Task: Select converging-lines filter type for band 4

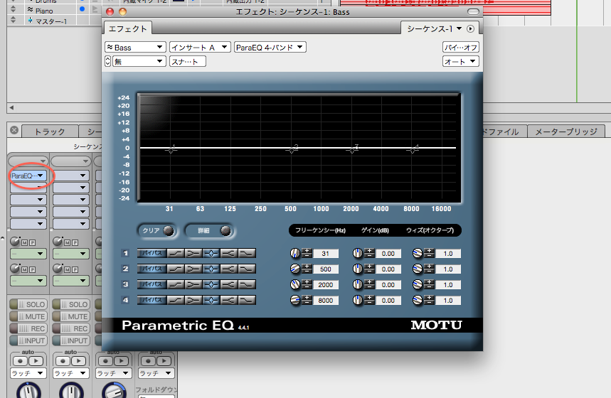Action: pos(193,300)
